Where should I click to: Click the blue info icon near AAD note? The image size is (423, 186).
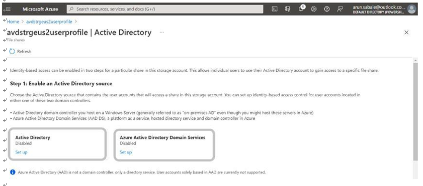13,172
